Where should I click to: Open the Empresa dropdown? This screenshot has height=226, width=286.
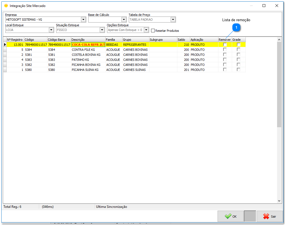[83, 20]
